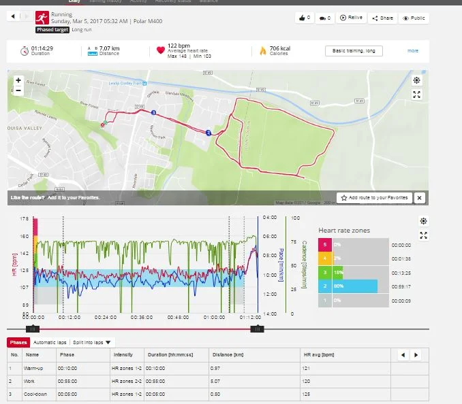
Task: Expand the route map to fullscreen
Action: (416, 95)
